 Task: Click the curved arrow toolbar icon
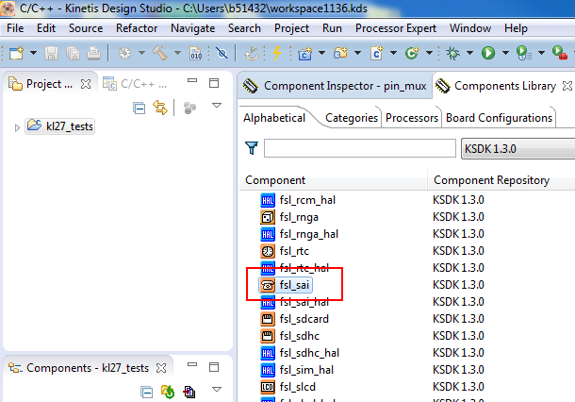coord(252,54)
